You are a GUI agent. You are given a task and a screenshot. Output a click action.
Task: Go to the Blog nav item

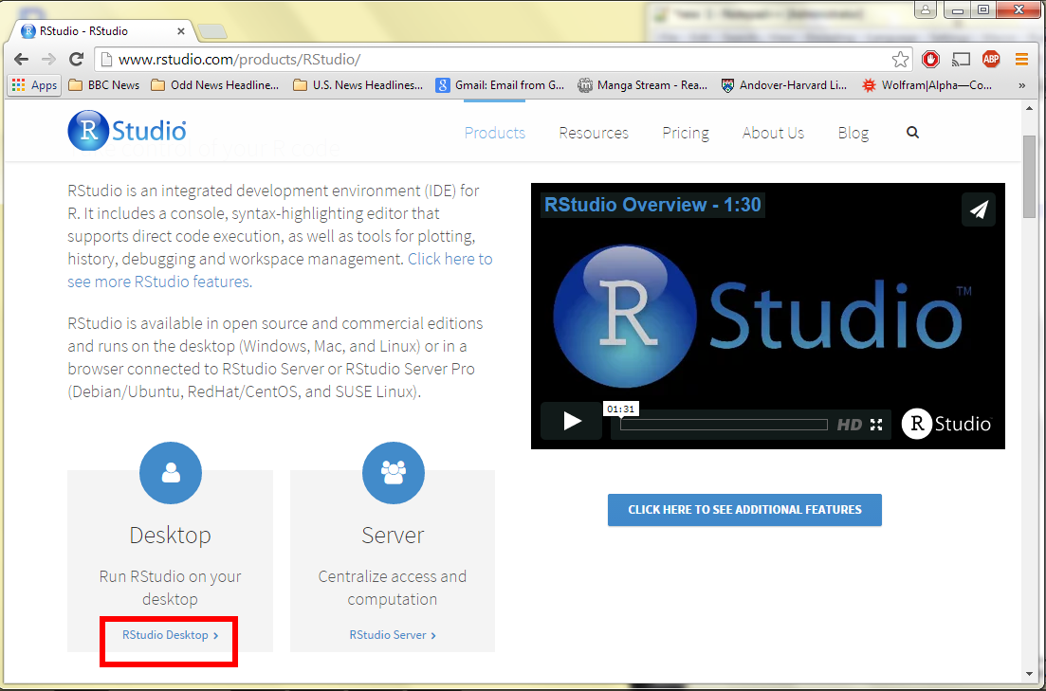point(853,133)
